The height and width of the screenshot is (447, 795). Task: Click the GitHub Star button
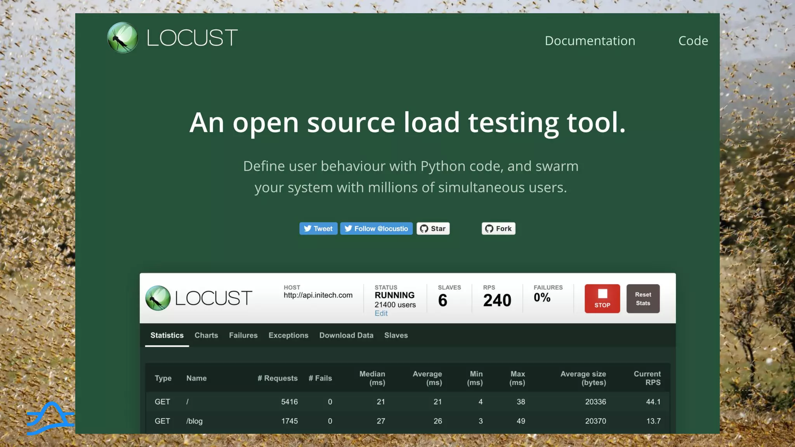coord(433,229)
